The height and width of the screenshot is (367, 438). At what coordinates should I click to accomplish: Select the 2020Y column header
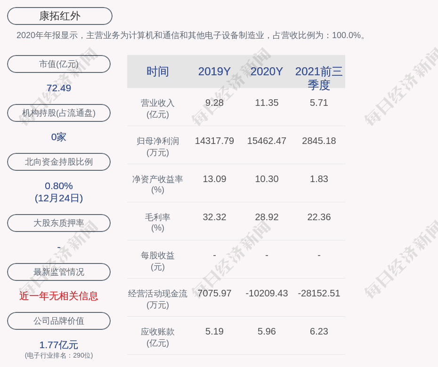tap(267, 72)
